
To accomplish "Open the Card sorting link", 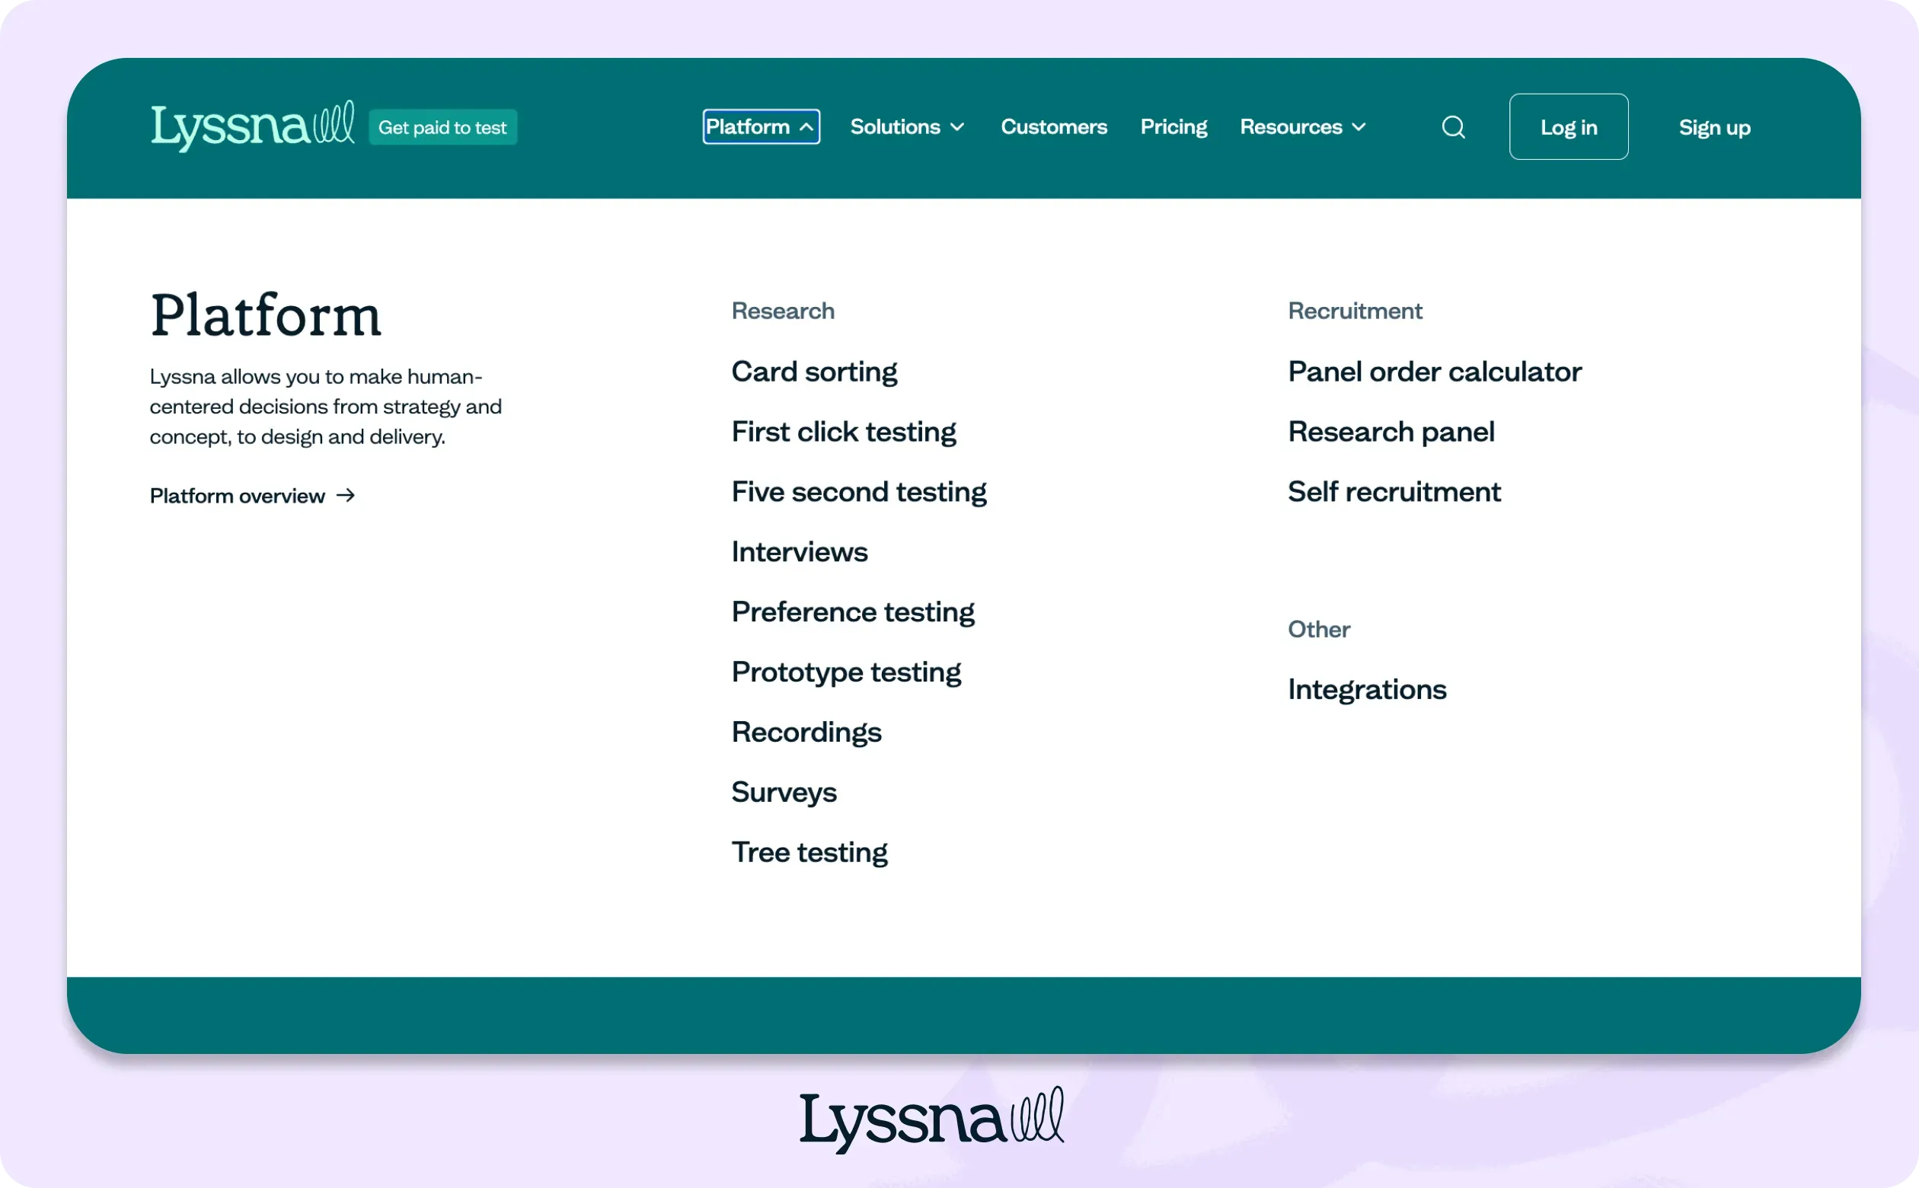I will pos(814,372).
